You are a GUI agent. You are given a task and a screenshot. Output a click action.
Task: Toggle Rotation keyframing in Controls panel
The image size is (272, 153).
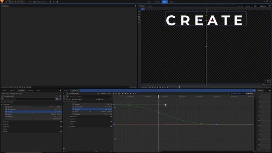[x=6, y=117]
